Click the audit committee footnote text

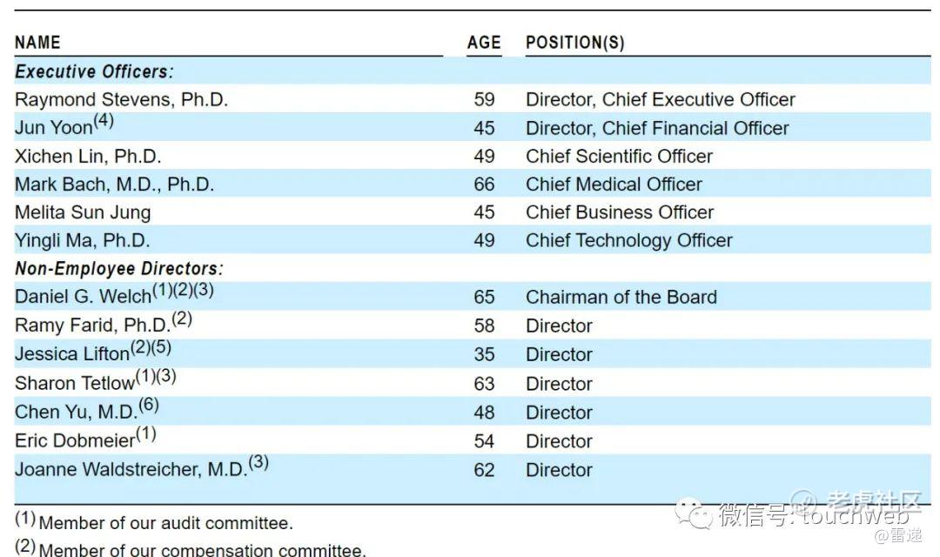[x=165, y=523]
